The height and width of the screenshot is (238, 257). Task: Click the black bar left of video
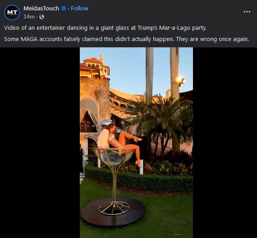[40, 142]
